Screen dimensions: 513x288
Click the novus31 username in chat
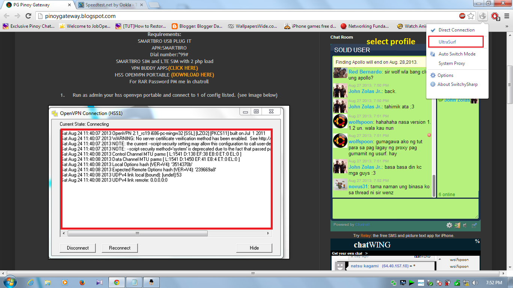point(359,186)
